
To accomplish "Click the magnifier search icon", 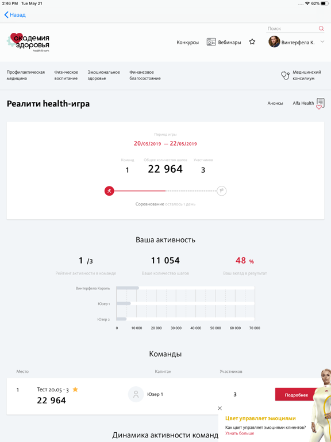I will [x=321, y=28].
